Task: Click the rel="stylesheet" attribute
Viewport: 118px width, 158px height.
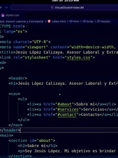Action: [x=32, y=57]
